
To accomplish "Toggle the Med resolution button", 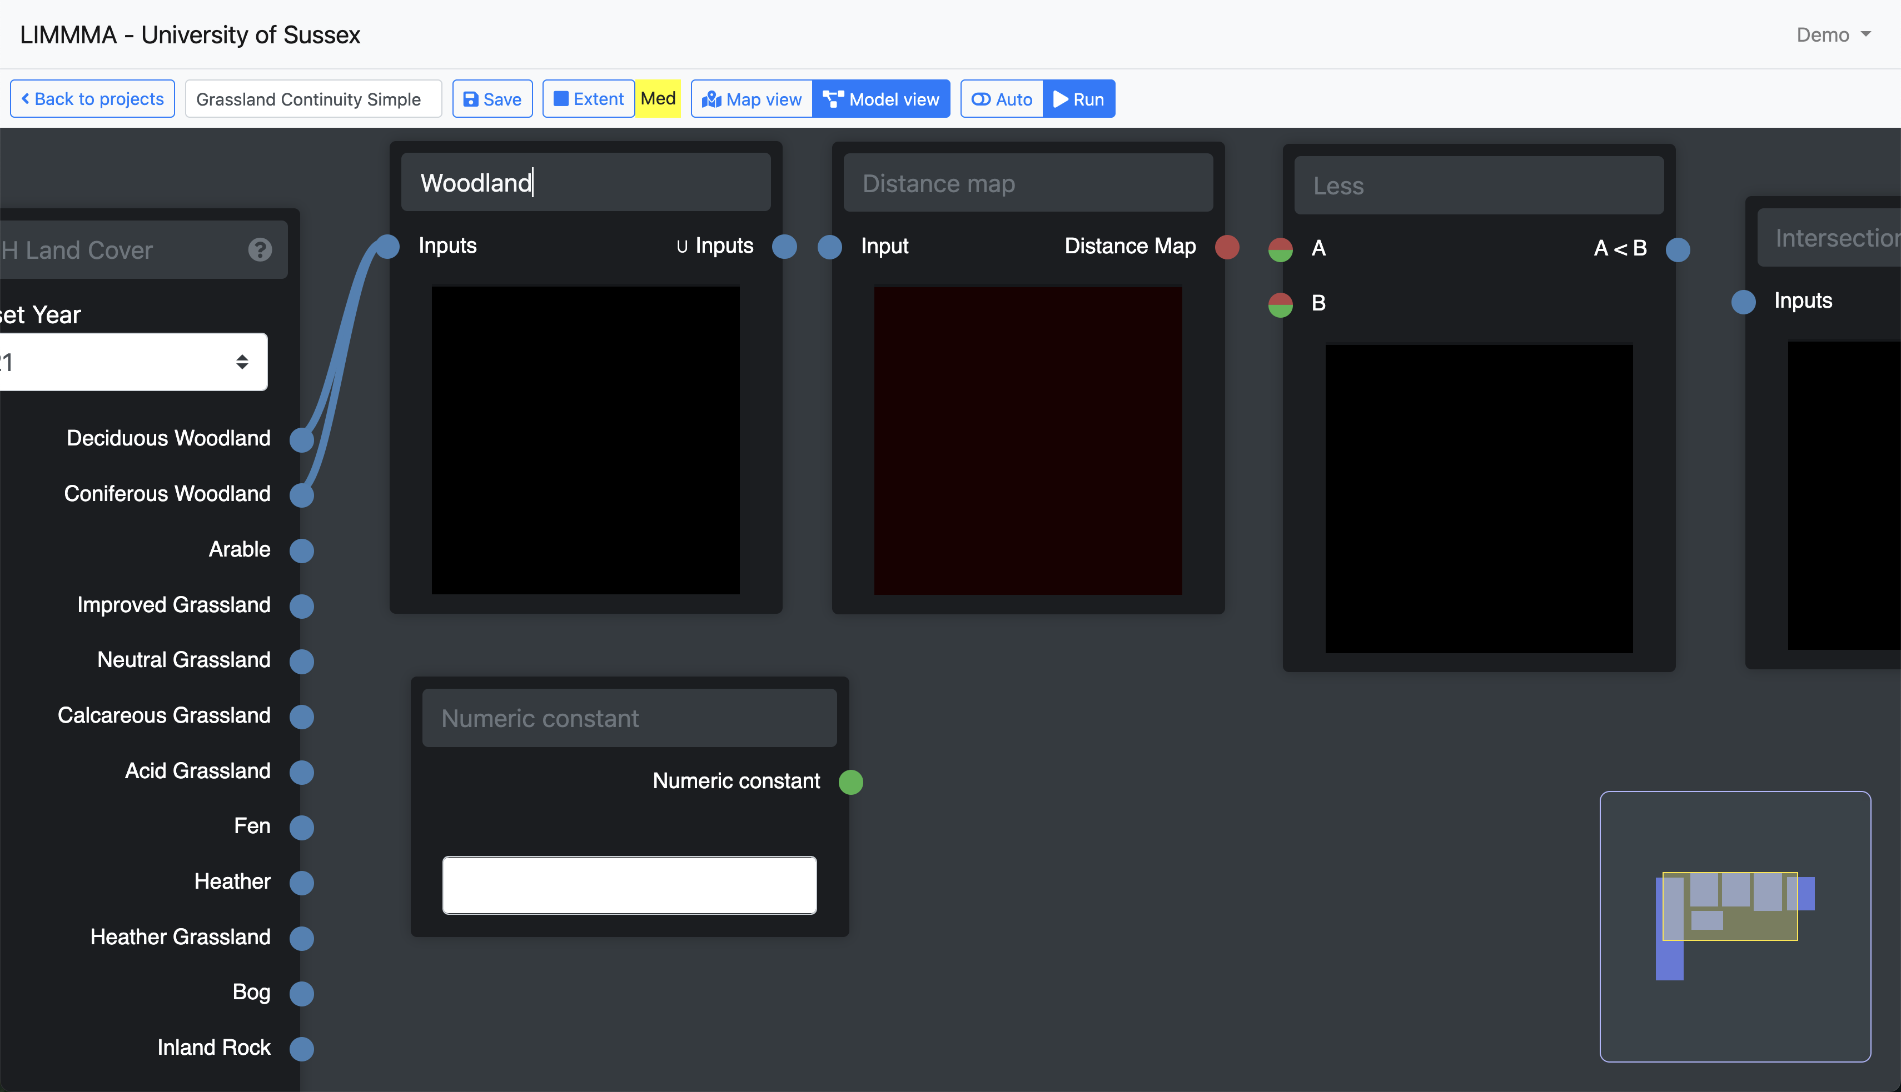I will point(658,99).
